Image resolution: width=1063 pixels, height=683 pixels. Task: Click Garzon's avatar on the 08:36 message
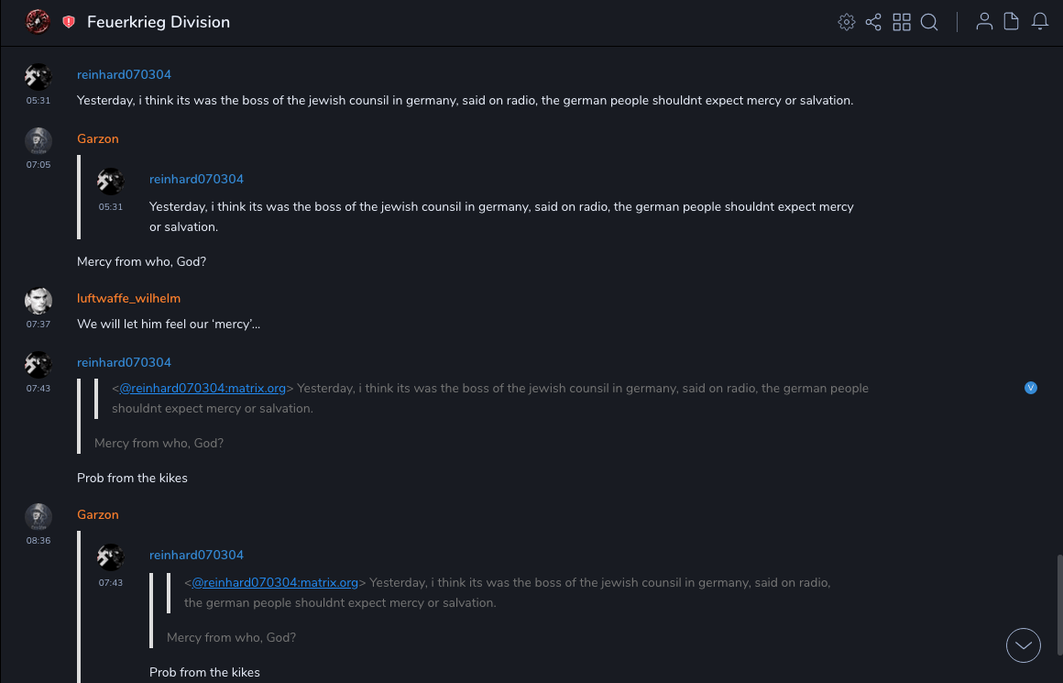tap(38, 517)
